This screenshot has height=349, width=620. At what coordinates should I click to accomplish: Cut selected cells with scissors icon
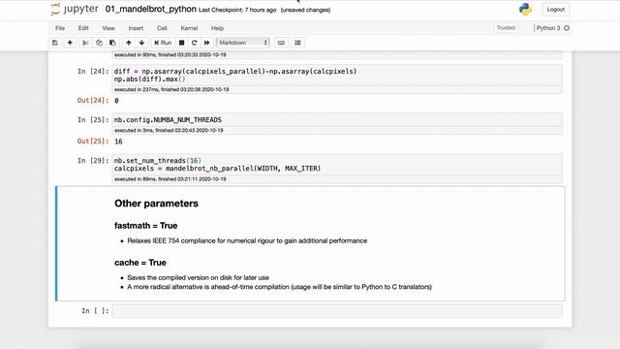point(85,43)
